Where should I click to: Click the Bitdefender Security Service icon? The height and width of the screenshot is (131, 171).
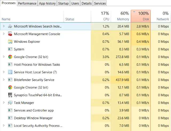pyautogui.click(x=10, y=80)
